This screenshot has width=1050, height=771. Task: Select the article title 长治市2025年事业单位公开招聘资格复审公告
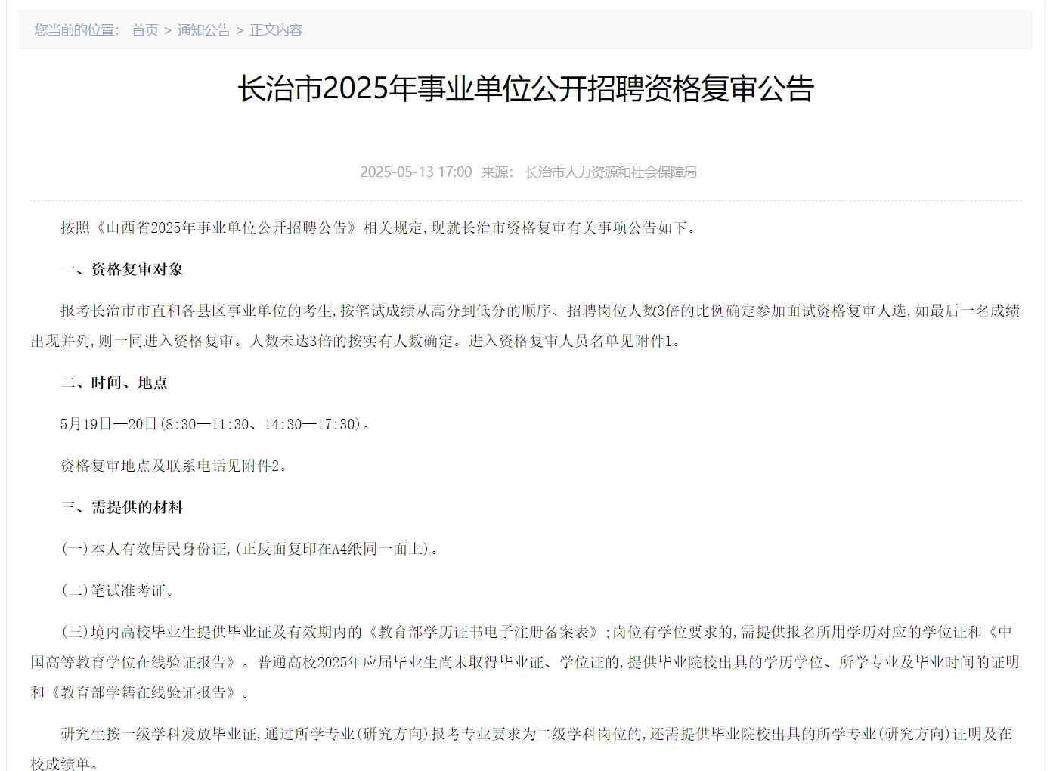(x=525, y=88)
